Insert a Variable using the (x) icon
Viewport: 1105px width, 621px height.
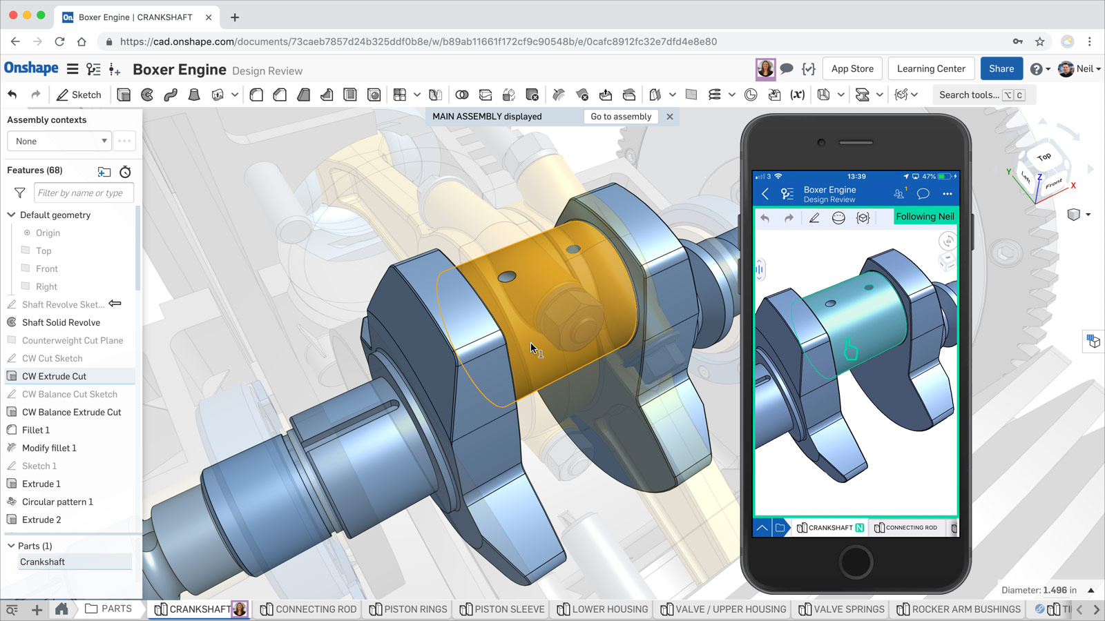point(798,95)
